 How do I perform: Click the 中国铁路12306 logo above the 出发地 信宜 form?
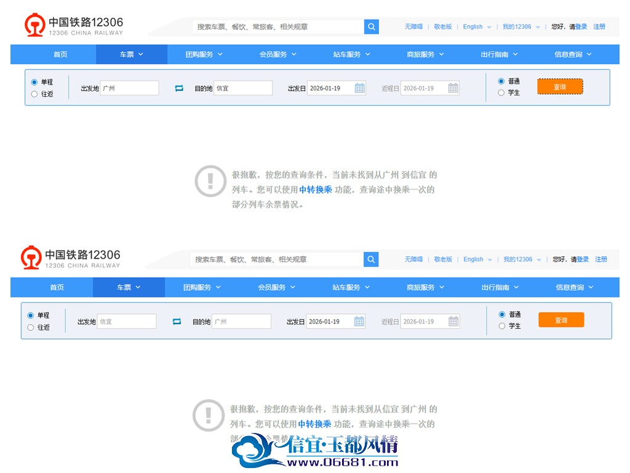[71, 258]
